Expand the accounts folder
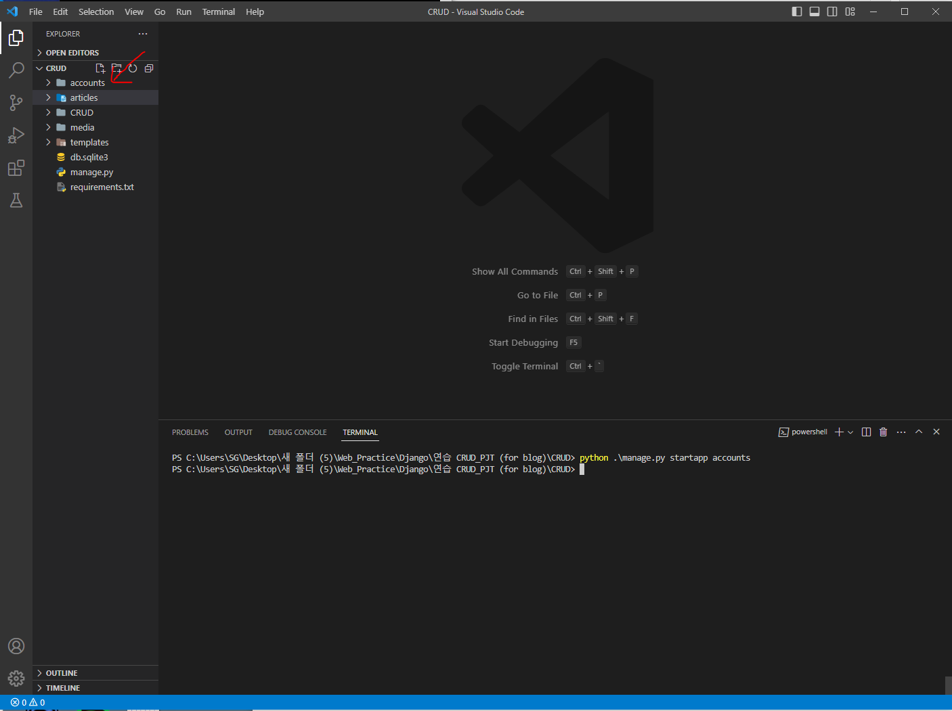Image resolution: width=952 pixels, height=711 pixels. pos(95,83)
